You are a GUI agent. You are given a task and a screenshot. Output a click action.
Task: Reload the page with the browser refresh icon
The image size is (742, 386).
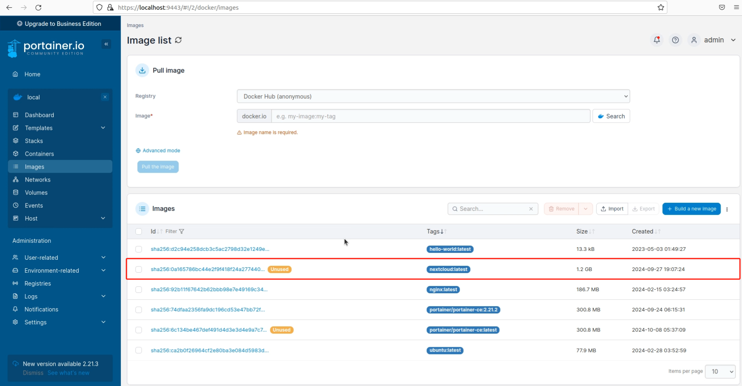pos(38,7)
